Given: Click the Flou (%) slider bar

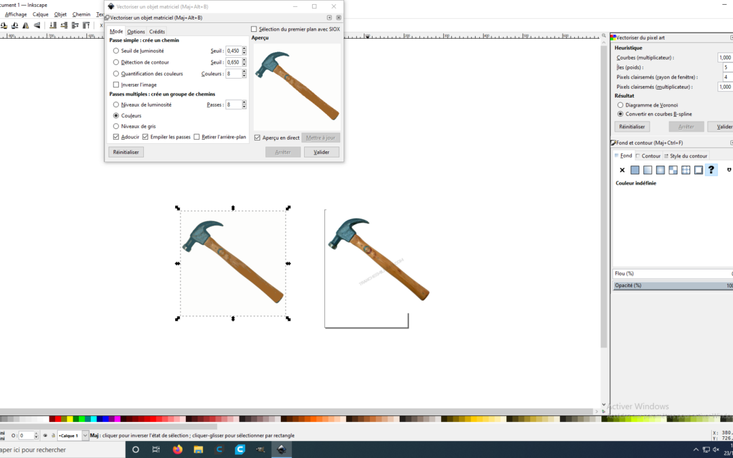Looking at the screenshot, I should 673,273.
